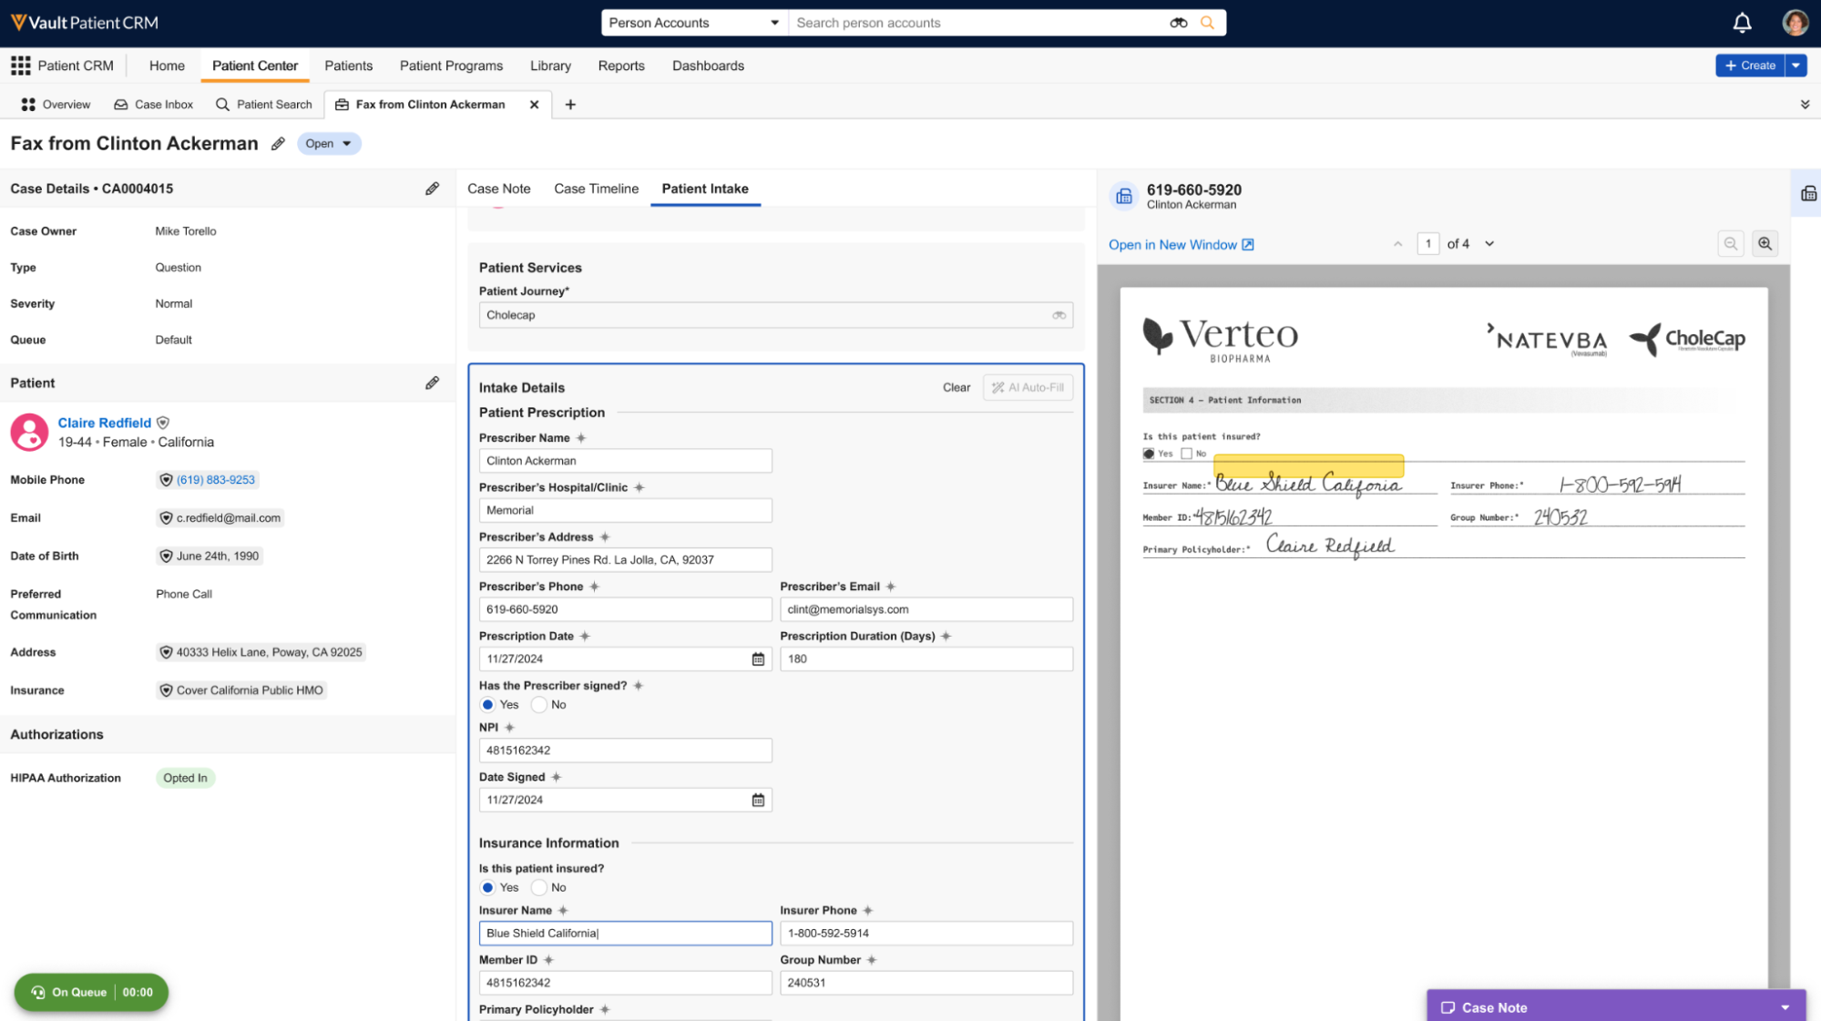Screen dimensions: 1821x1021
Task: Open the Reports menu item
Action: (620, 66)
